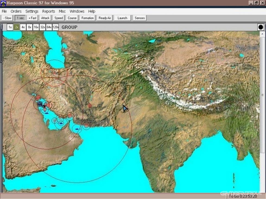Click the - Slow time compression button
Screen dimensions: 266x199
coord(7,18)
